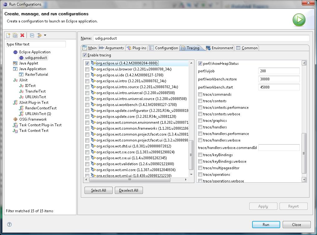Click the type filter text field
The image size is (317, 235).
click(x=36, y=44)
